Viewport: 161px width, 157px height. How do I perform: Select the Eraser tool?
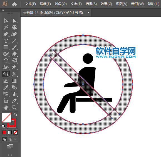pyautogui.click(x=14, y=54)
